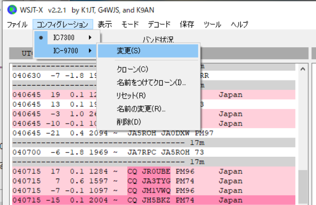Open the モード menu

130,24
